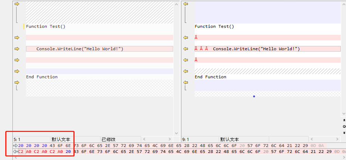Click the previous difference double-up arrow icon

tap(344, 120)
